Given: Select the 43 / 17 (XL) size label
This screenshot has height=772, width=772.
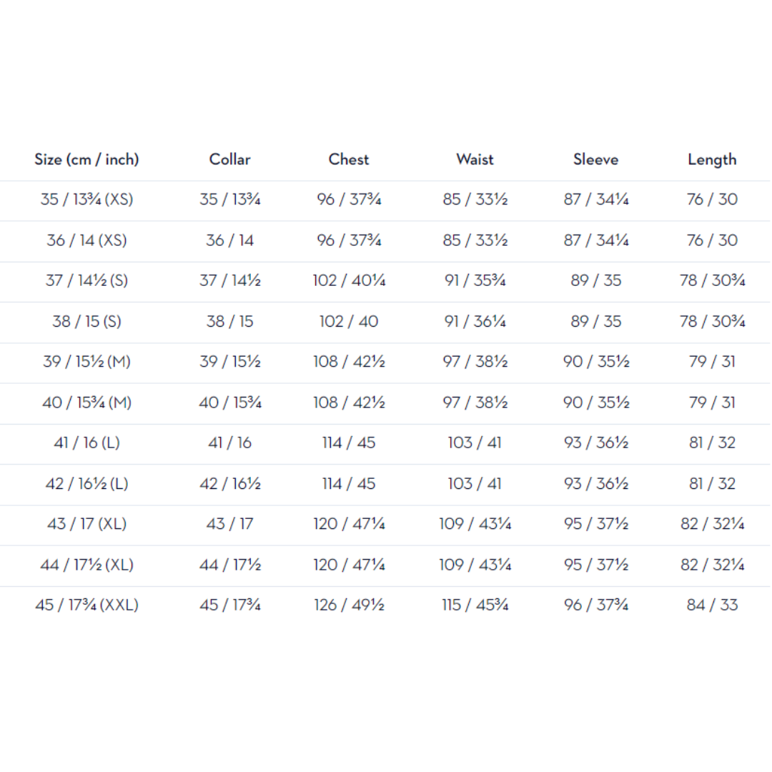Looking at the screenshot, I should (86, 524).
